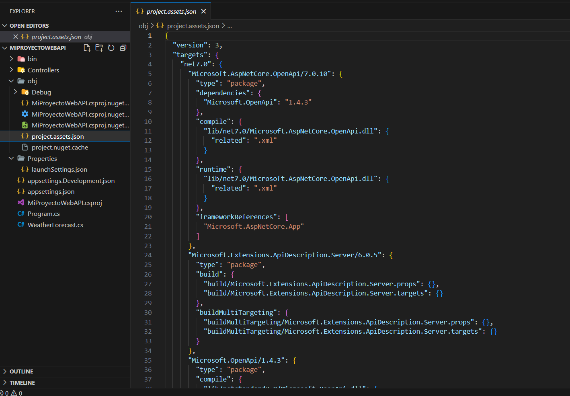This screenshot has width=570, height=396.
Task: Click the "1.4.3" version value on line 7
Action: tap(298, 102)
